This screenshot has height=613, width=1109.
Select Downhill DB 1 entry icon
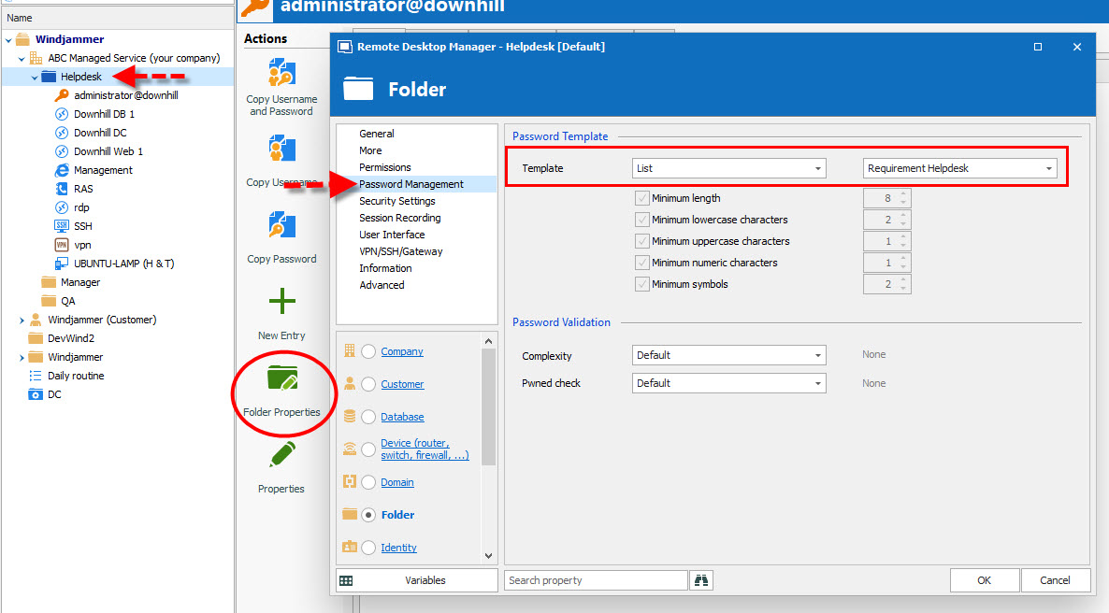62,114
